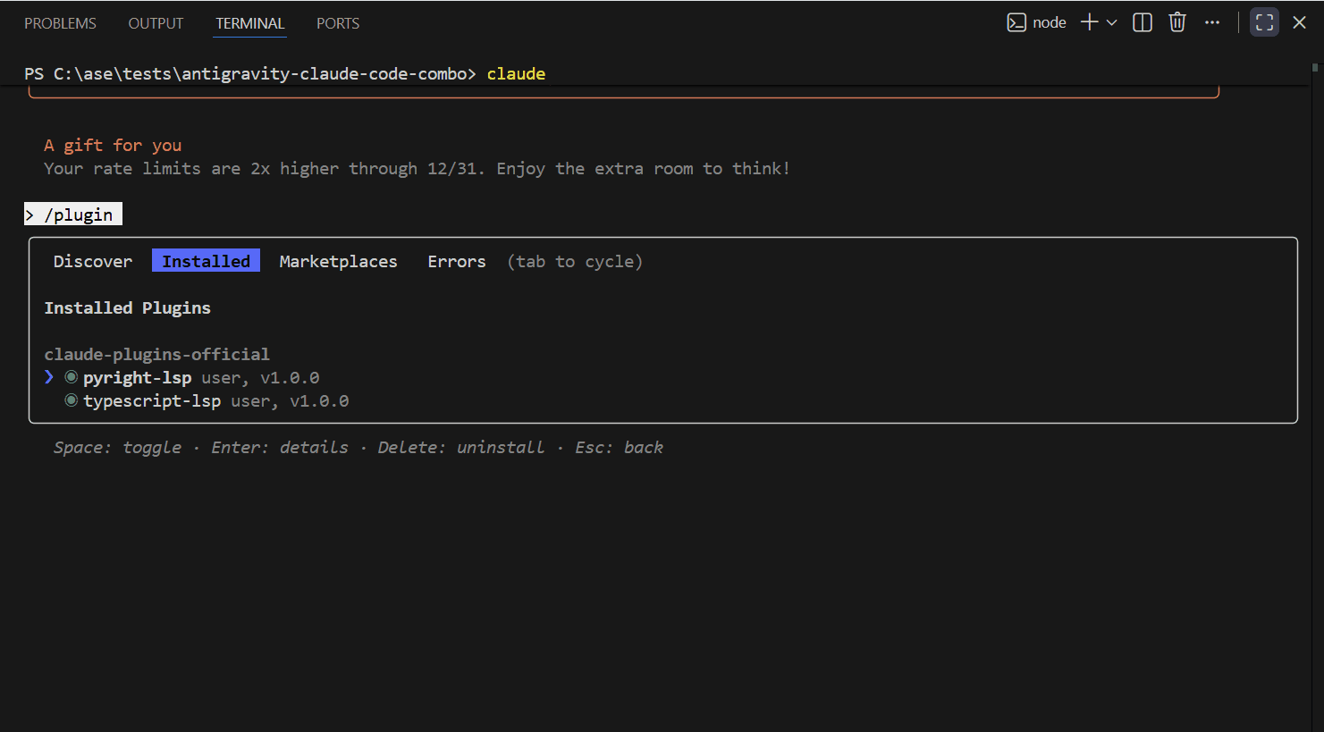
Task: Open the ellipsis more actions menu
Action: (x=1212, y=23)
